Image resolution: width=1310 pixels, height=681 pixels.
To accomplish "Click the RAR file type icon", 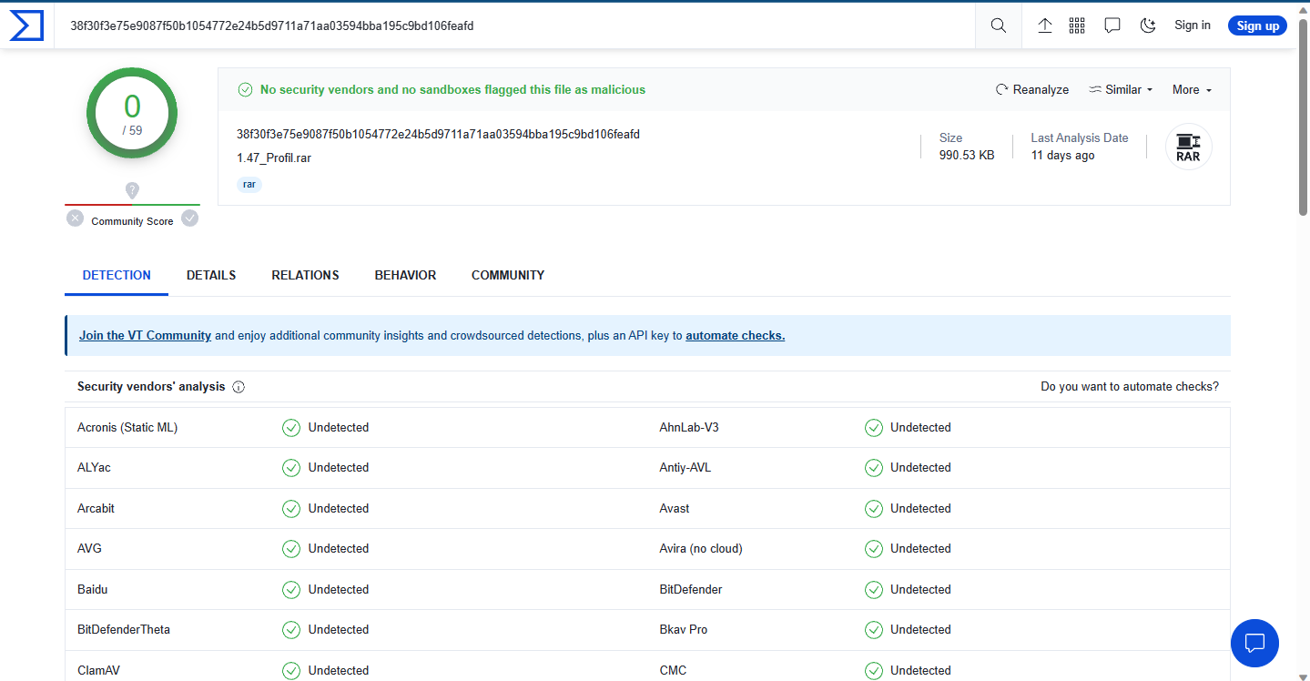I will [1188, 147].
